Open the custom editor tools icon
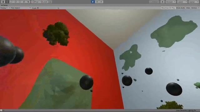 28,2
